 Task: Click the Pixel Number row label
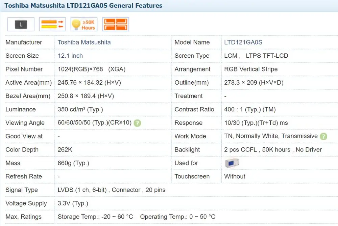click(24, 69)
